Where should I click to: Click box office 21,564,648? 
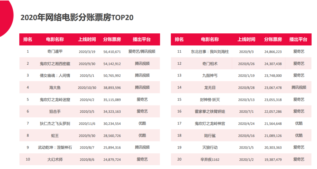tap(273, 124)
